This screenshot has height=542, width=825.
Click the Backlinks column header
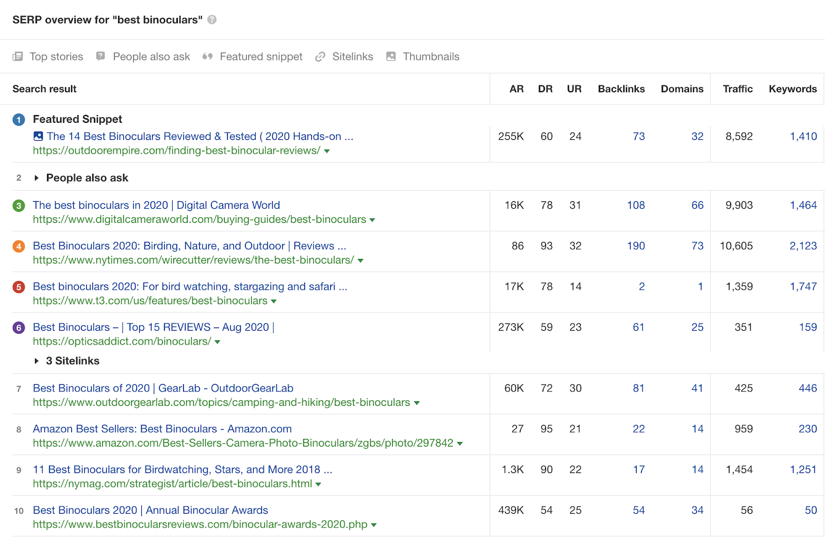tap(621, 89)
